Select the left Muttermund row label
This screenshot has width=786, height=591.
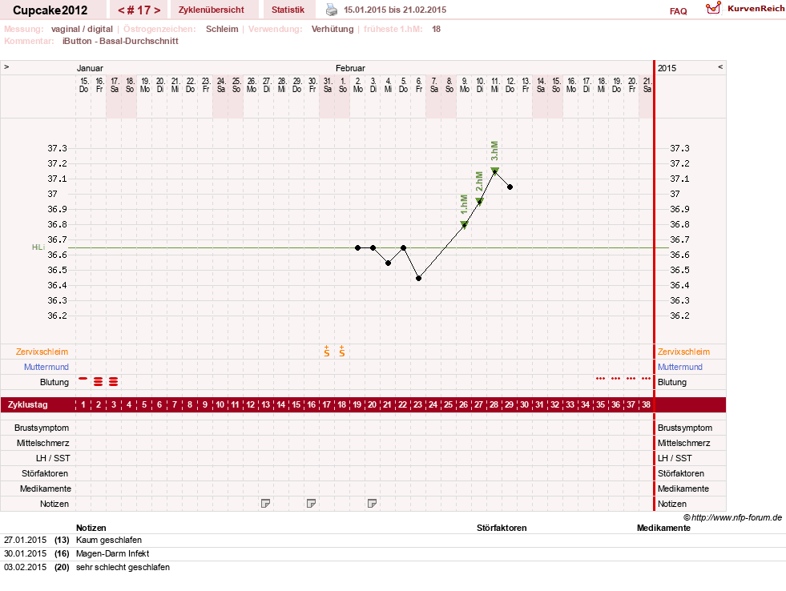(x=46, y=367)
